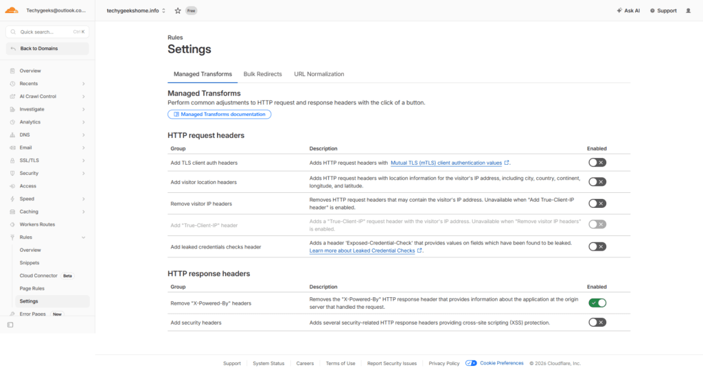Disable Remove X-Powered-By headers toggle
Image resolution: width=703 pixels, height=372 pixels.
click(597, 303)
